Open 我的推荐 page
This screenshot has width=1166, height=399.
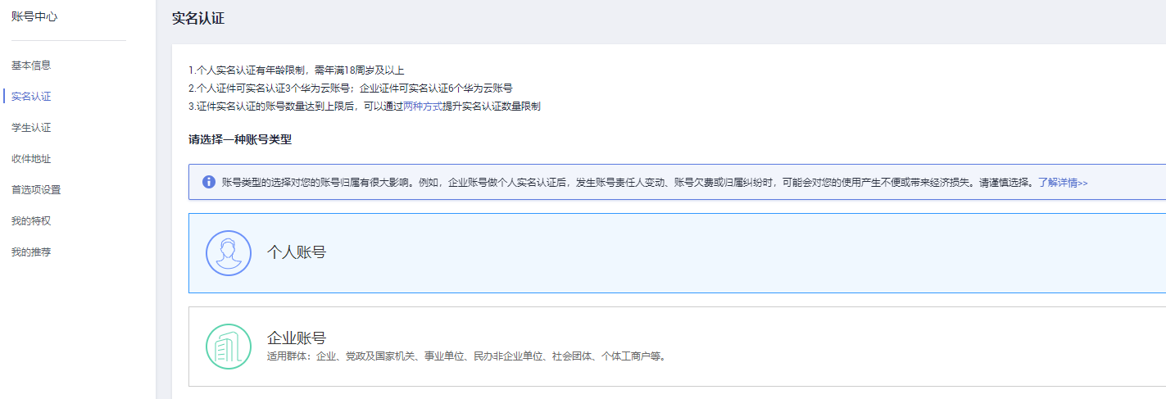tap(31, 252)
